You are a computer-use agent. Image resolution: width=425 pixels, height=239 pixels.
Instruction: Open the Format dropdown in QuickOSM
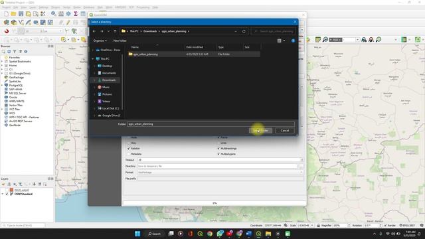[x=220, y=173]
